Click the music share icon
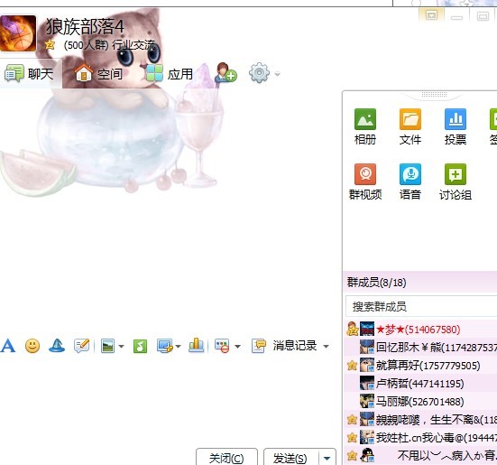This screenshot has height=465, width=497. tap(140, 346)
